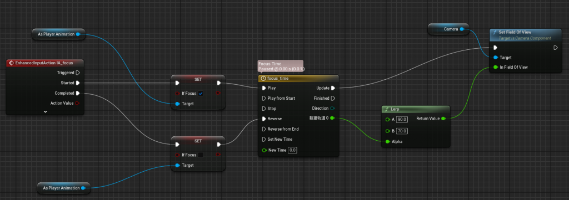Image resolution: width=569 pixels, height=200 pixels.
Task: Enable the unchecked If Focus checkbox
Action: [200, 155]
